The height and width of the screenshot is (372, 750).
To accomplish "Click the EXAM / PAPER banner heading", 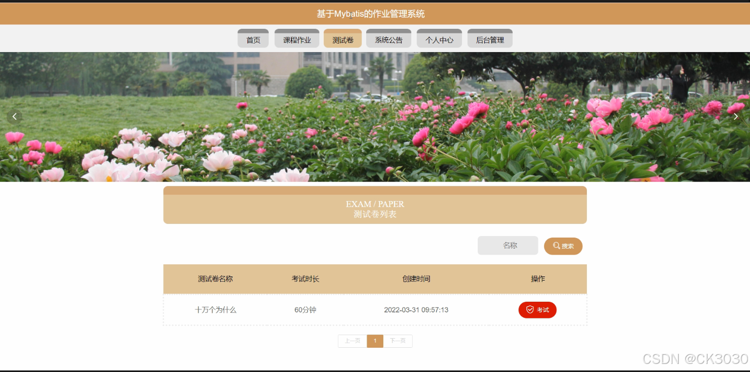I will point(375,204).
